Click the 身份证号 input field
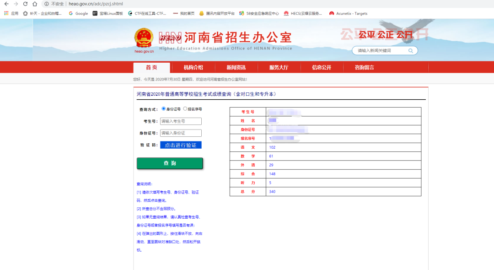Image resolution: width=494 pixels, height=270 pixels. (x=181, y=133)
